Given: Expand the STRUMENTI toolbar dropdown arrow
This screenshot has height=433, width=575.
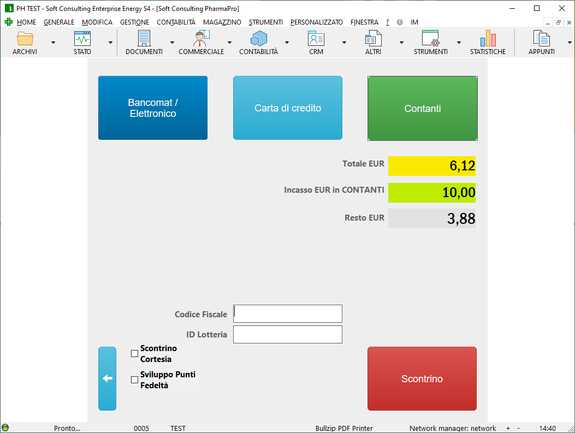Looking at the screenshot, I should click(459, 43).
